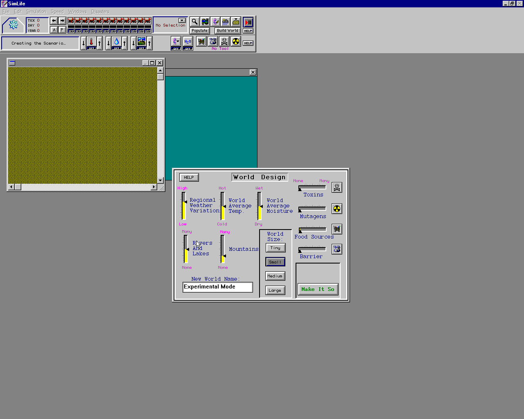Click the Mutagens slider track
This screenshot has height=419, width=524.
312,209
